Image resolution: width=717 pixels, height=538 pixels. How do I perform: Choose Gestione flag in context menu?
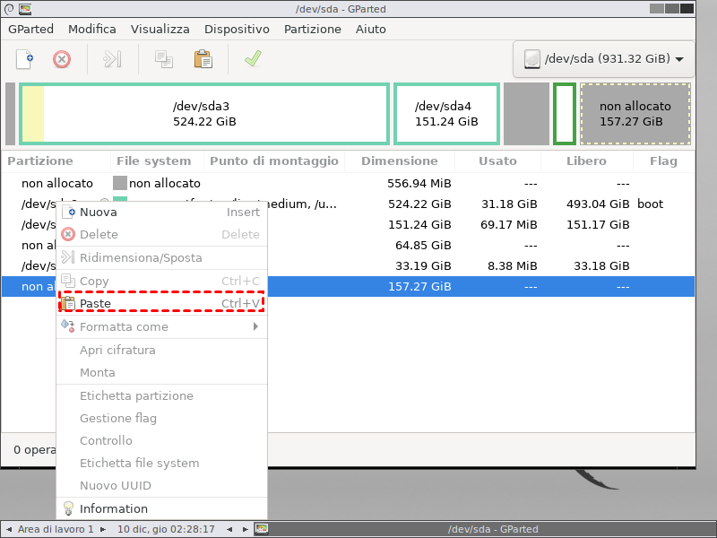161,418
